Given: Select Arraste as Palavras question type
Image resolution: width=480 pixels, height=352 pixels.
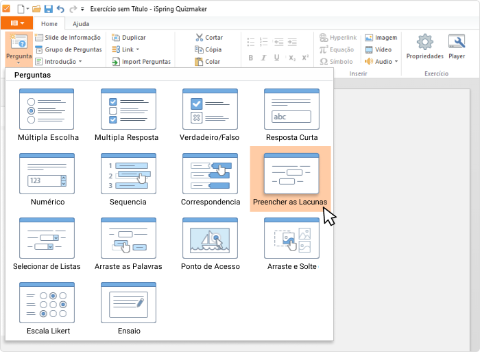Looking at the screenshot, I should (x=128, y=244).
